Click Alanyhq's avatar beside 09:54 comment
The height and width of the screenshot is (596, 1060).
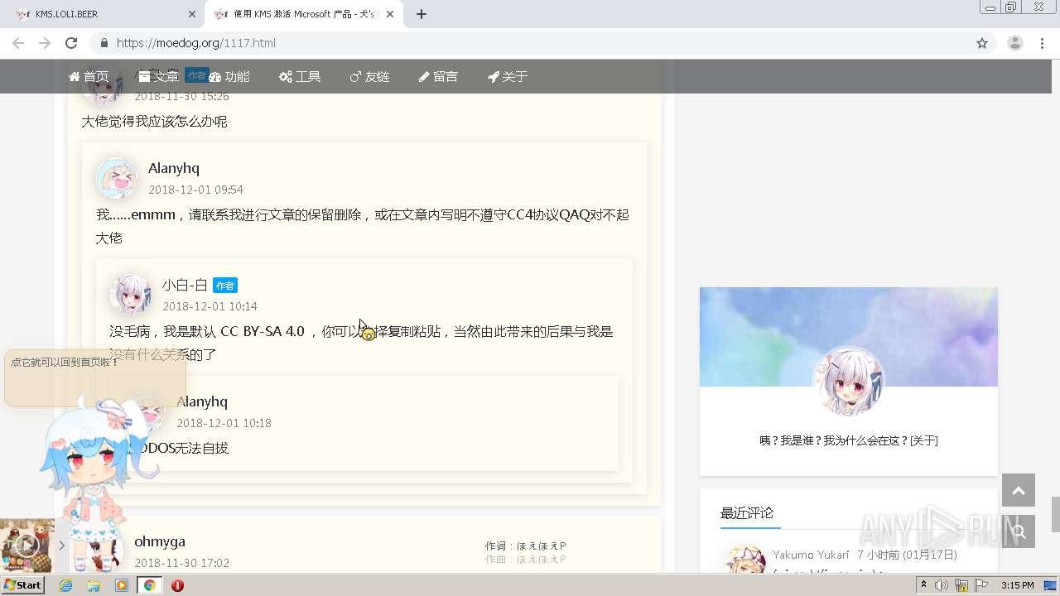tap(117, 179)
